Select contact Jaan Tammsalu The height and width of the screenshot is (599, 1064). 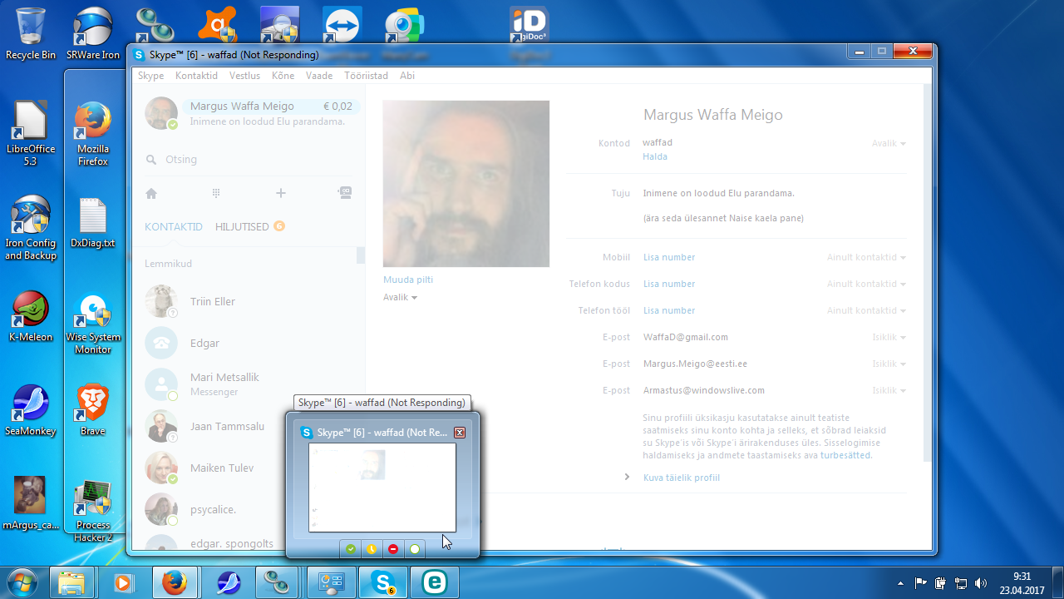(x=249, y=426)
